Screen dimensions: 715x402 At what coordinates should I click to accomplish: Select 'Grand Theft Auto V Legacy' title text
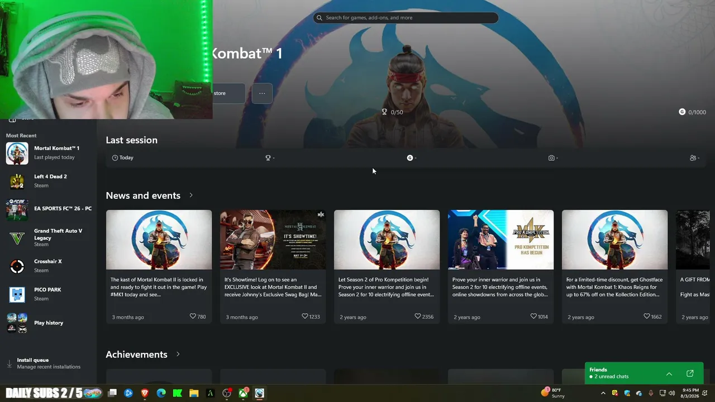[x=58, y=234]
